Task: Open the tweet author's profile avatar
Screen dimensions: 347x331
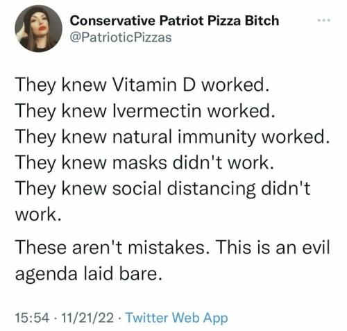Action: click(38, 28)
